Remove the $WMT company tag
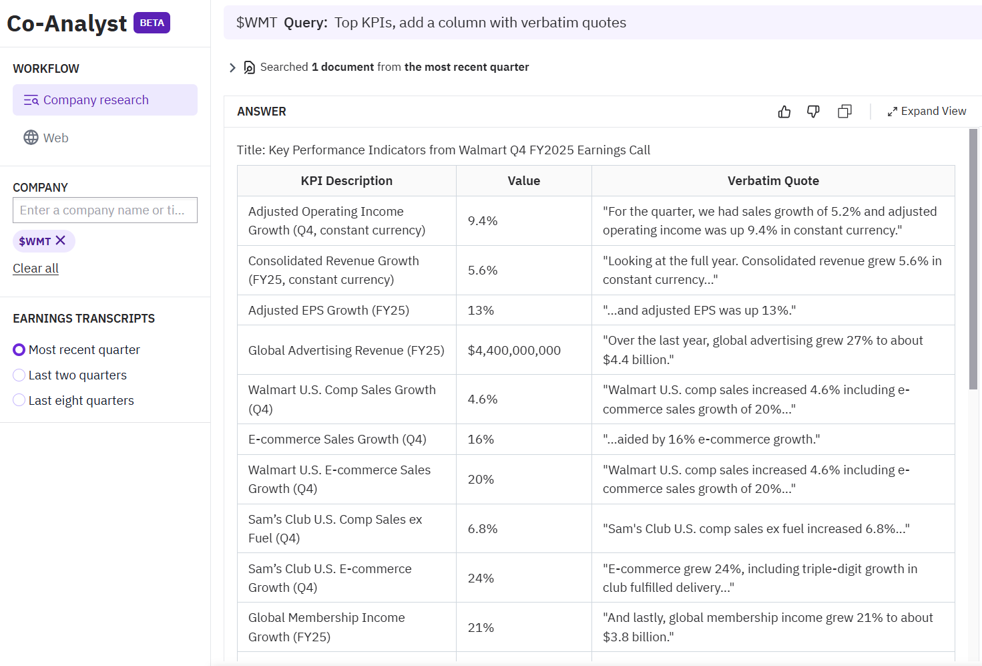Image resolution: width=982 pixels, height=666 pixels. coord(61,240)
